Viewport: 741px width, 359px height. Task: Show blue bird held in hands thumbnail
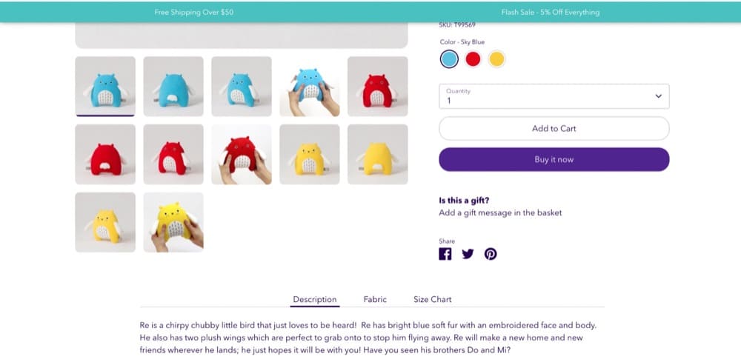(310, 87)
